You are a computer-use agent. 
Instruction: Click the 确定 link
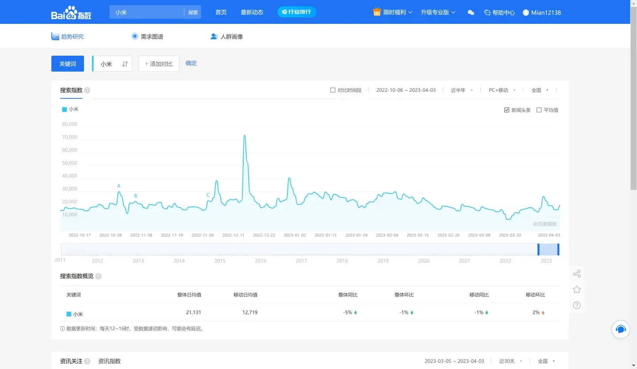tap(191, 63)
